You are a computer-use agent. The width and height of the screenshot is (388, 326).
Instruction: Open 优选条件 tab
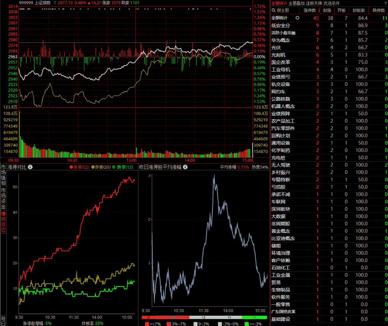pyautogui.click(x=332, y=3)
